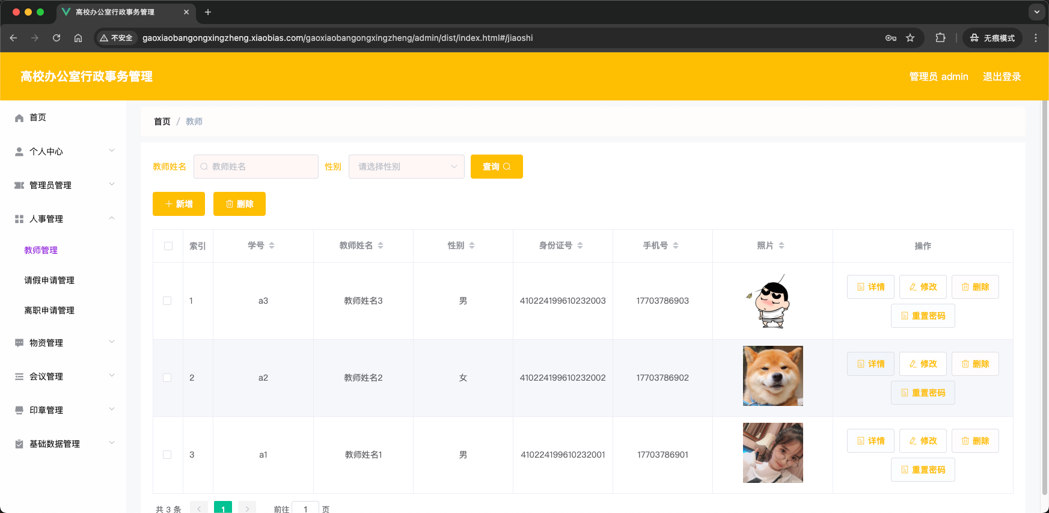The image size is (1049, 513).
Task: Click the 教师姓名 search input field
Action: 256,167
